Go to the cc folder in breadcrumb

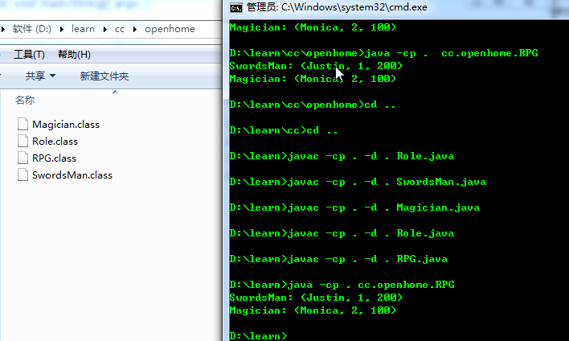[x=120, y=29]
